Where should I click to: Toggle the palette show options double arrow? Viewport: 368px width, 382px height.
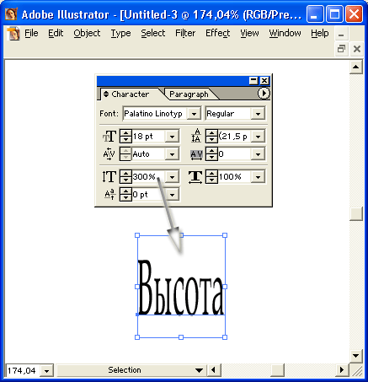(x=106, y=94)
